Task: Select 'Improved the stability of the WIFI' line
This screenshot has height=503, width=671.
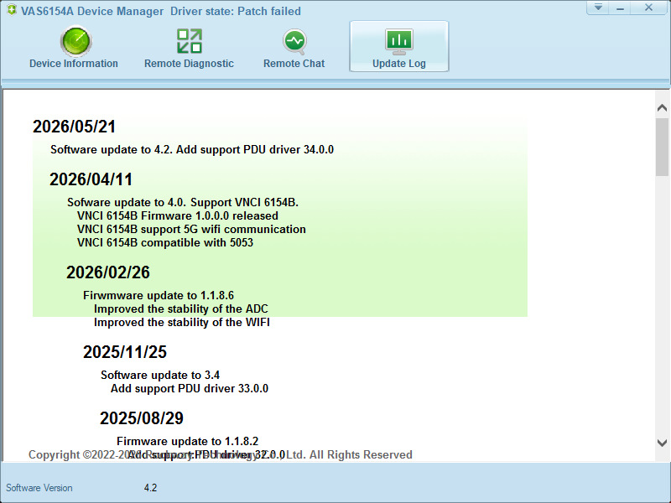Action: 182,323
